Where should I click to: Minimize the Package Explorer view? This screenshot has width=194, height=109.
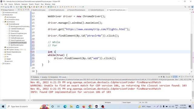point(26,10)
